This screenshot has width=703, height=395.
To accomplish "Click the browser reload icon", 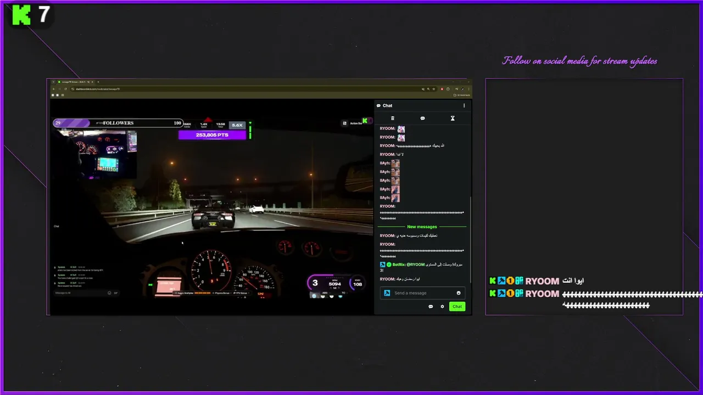I will click(x=65, y=89).
